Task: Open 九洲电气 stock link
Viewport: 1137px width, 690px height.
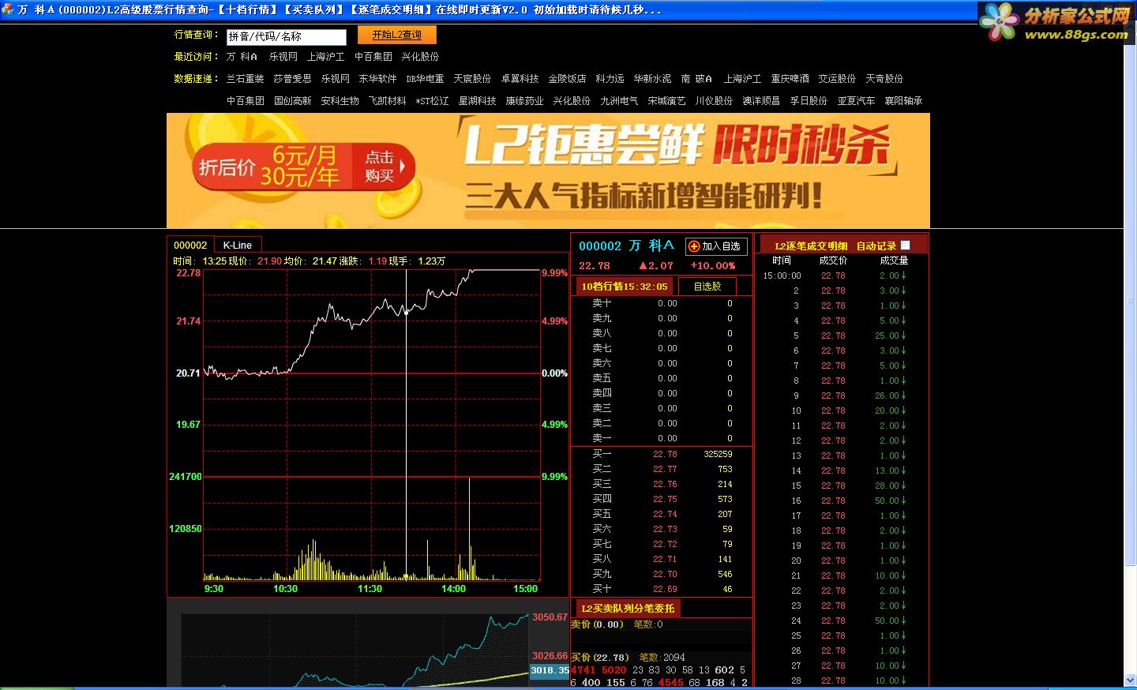Action: (x=619, y=101)
